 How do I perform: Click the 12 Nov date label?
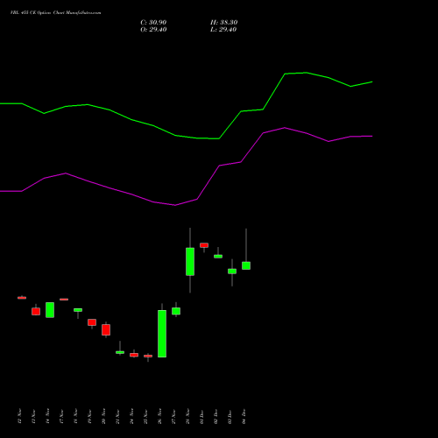point(19,416)
